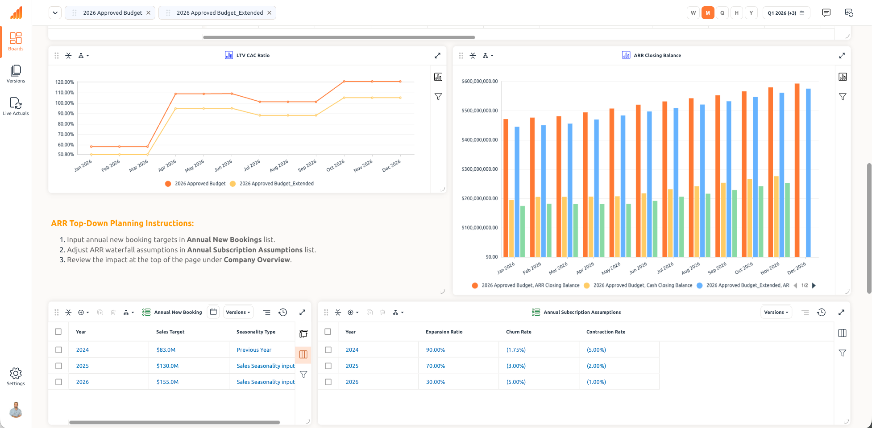The width and height of the screenshot is (872, 428).
Task: Select the filter icon on the LTV CAC chart
Action: [x=438, y=96]
